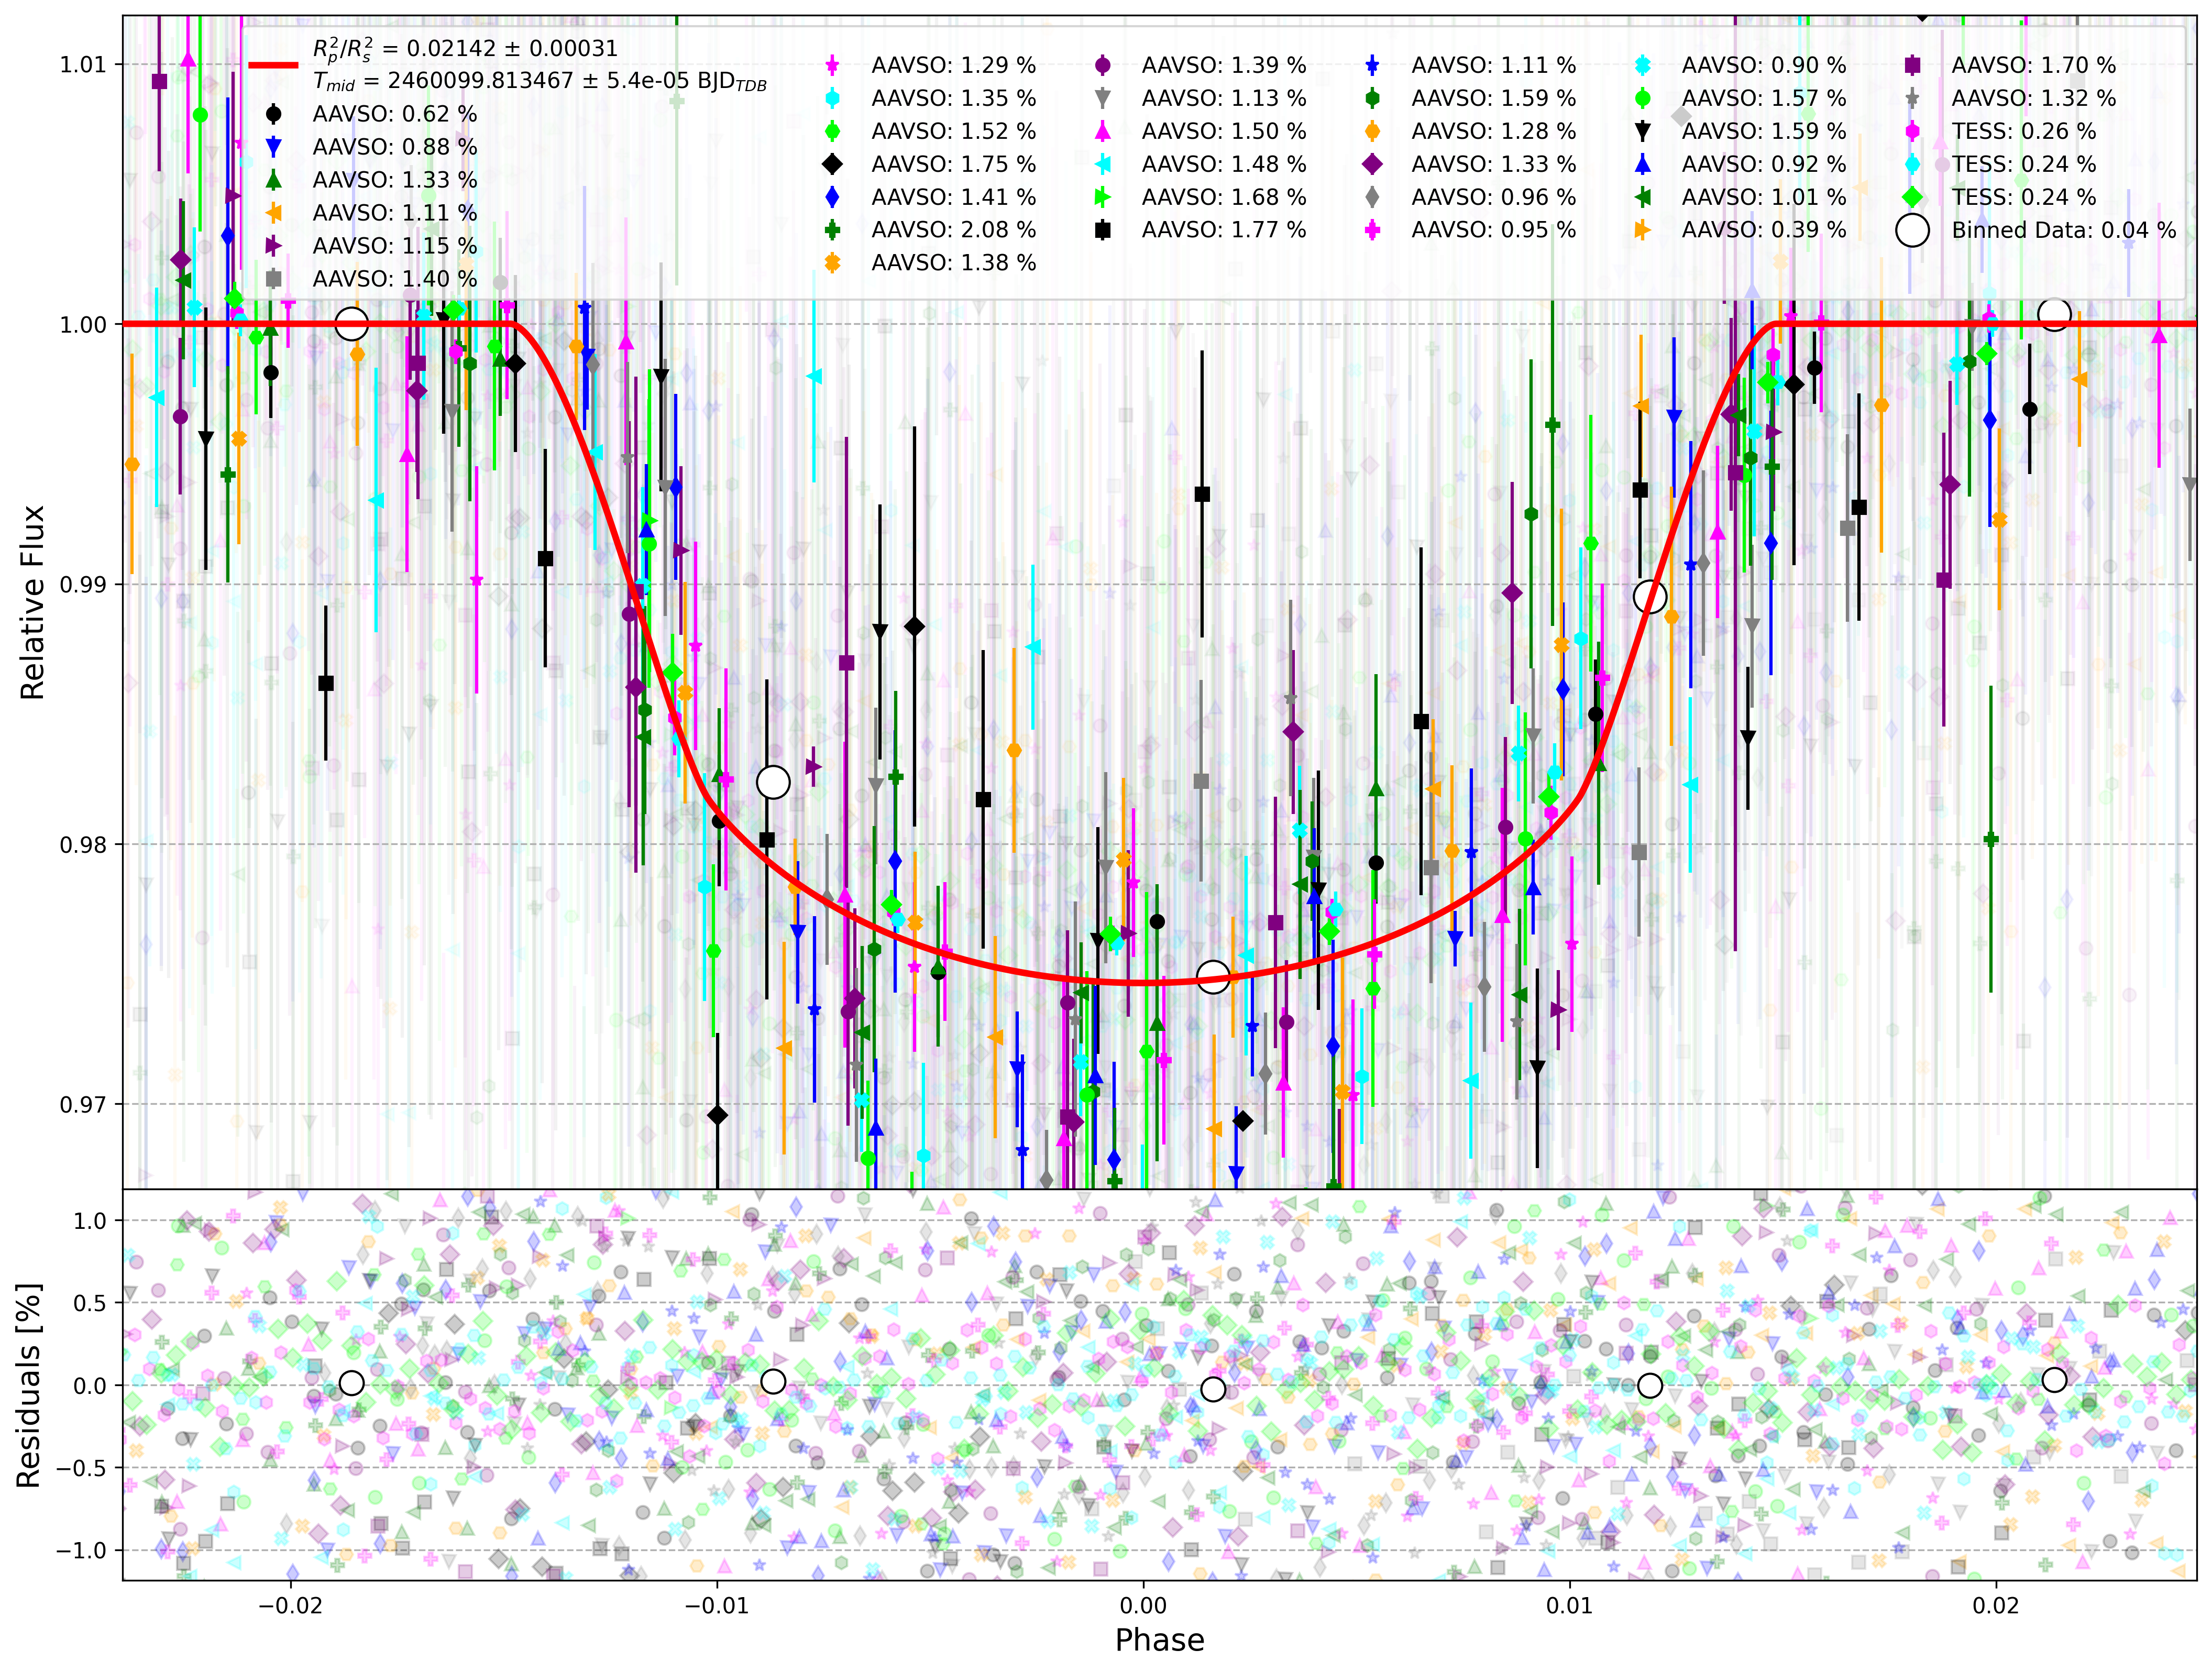The image size is (2212, 1672).
Task: Click legend text 'AAVSO: 1.41 %'
Action: pos(953,197)
